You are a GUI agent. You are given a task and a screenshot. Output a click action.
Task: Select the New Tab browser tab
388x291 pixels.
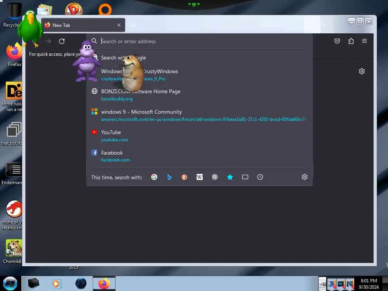click(83, 25)
